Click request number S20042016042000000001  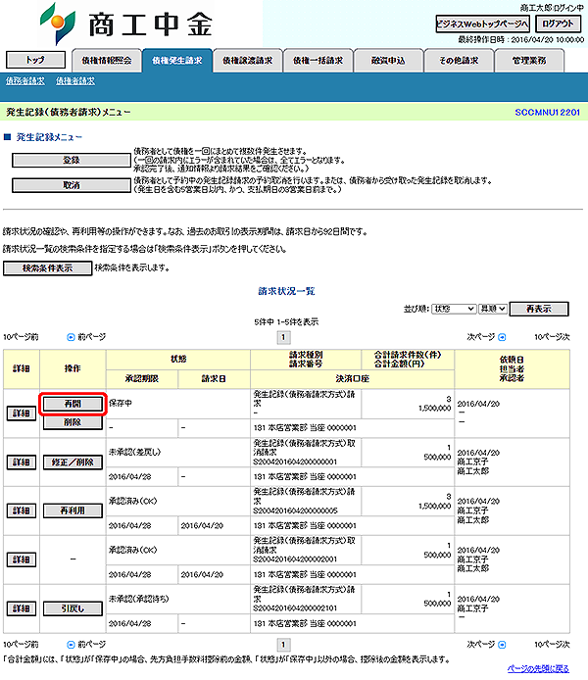295,461
